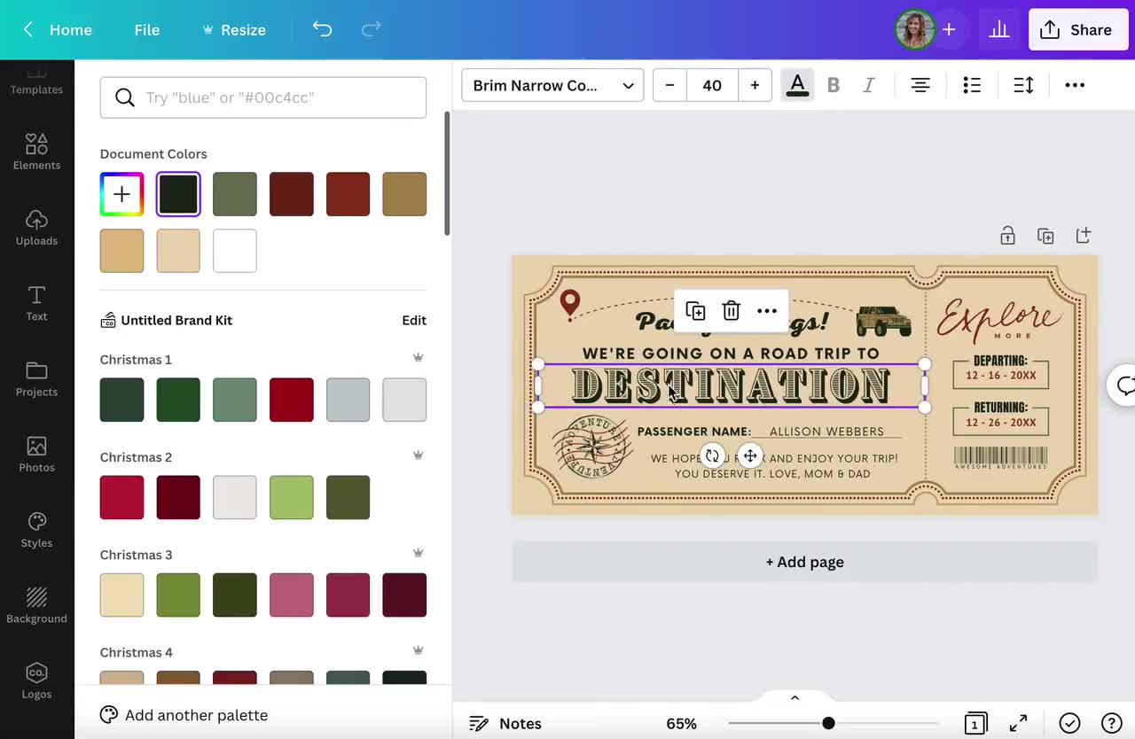
Task: Open the comment bubble at canvas edge
Action: [x=1124, y=385]
